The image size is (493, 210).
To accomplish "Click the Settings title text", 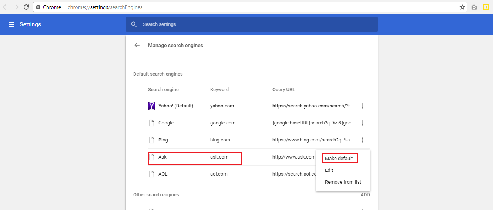I will 30,24.
